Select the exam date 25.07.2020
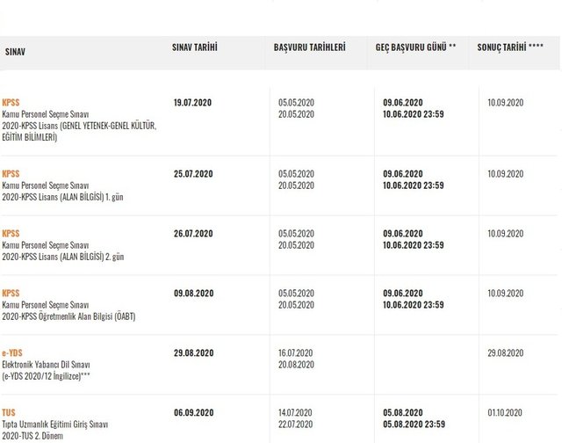The height and width of the screenshot is (443, 562). [x=193, y=174]
